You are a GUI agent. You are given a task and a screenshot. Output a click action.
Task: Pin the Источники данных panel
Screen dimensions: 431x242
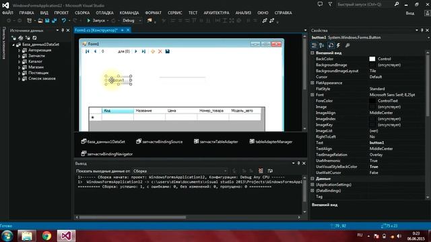click(63, 30)
